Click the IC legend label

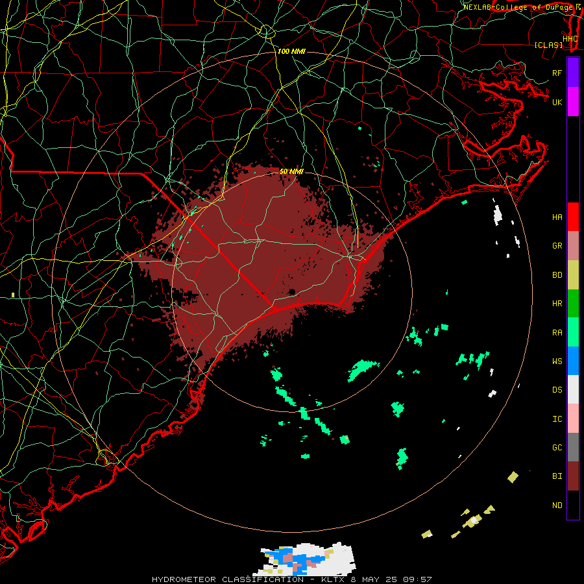click(x=557, y=419)
